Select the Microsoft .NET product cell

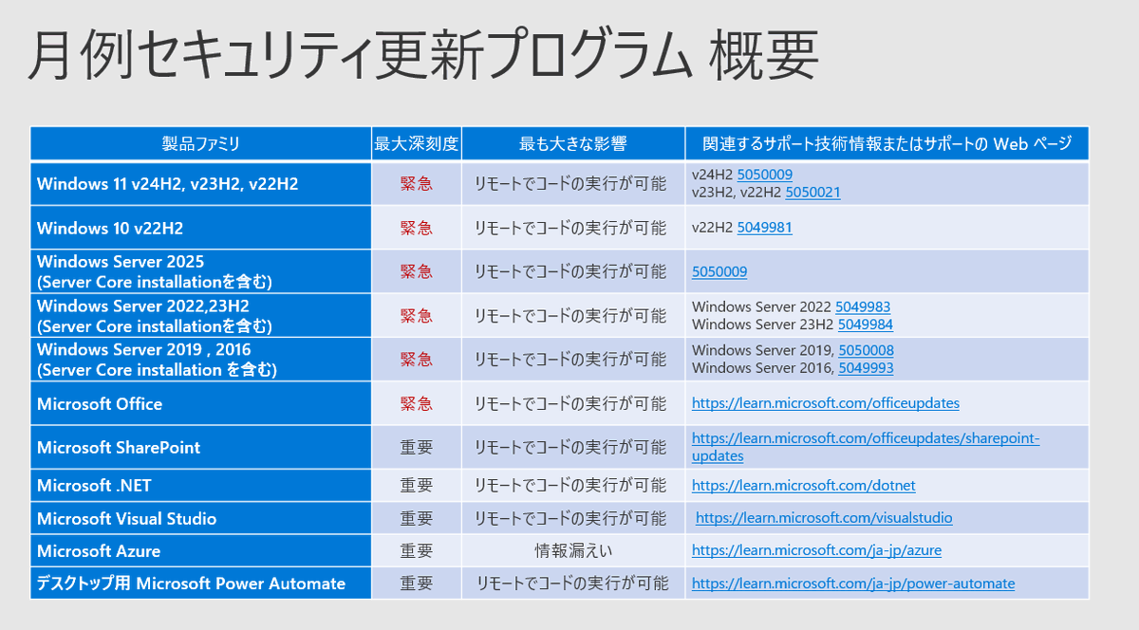click(200, 486)
